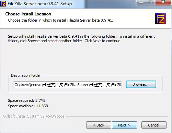The width and height of the screenshot is (172, 133).
Task: Minimize the setup window
Action: point(141,2)
